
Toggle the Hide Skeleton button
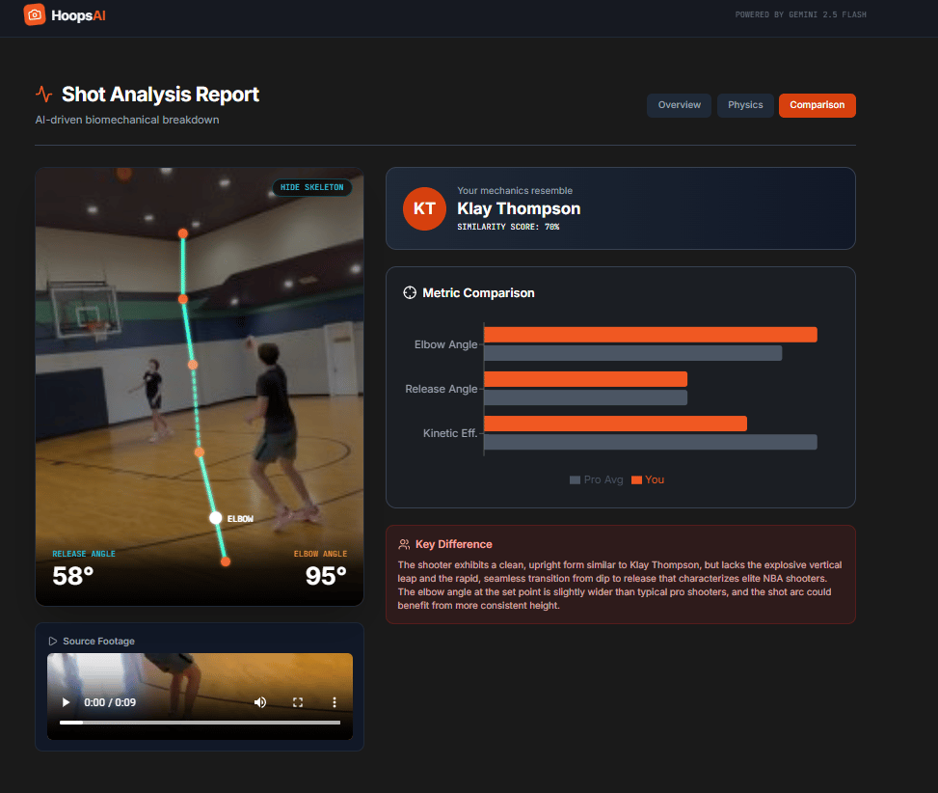(311, 187)
